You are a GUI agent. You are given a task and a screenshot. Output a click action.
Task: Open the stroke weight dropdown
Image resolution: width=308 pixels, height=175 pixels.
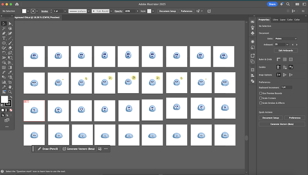65,11
